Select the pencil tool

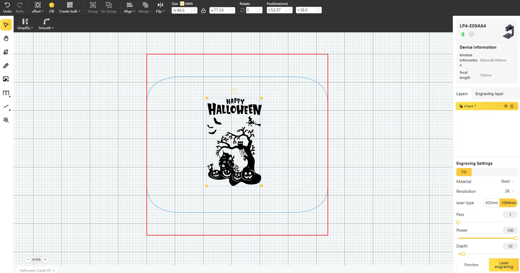(6, 66)
